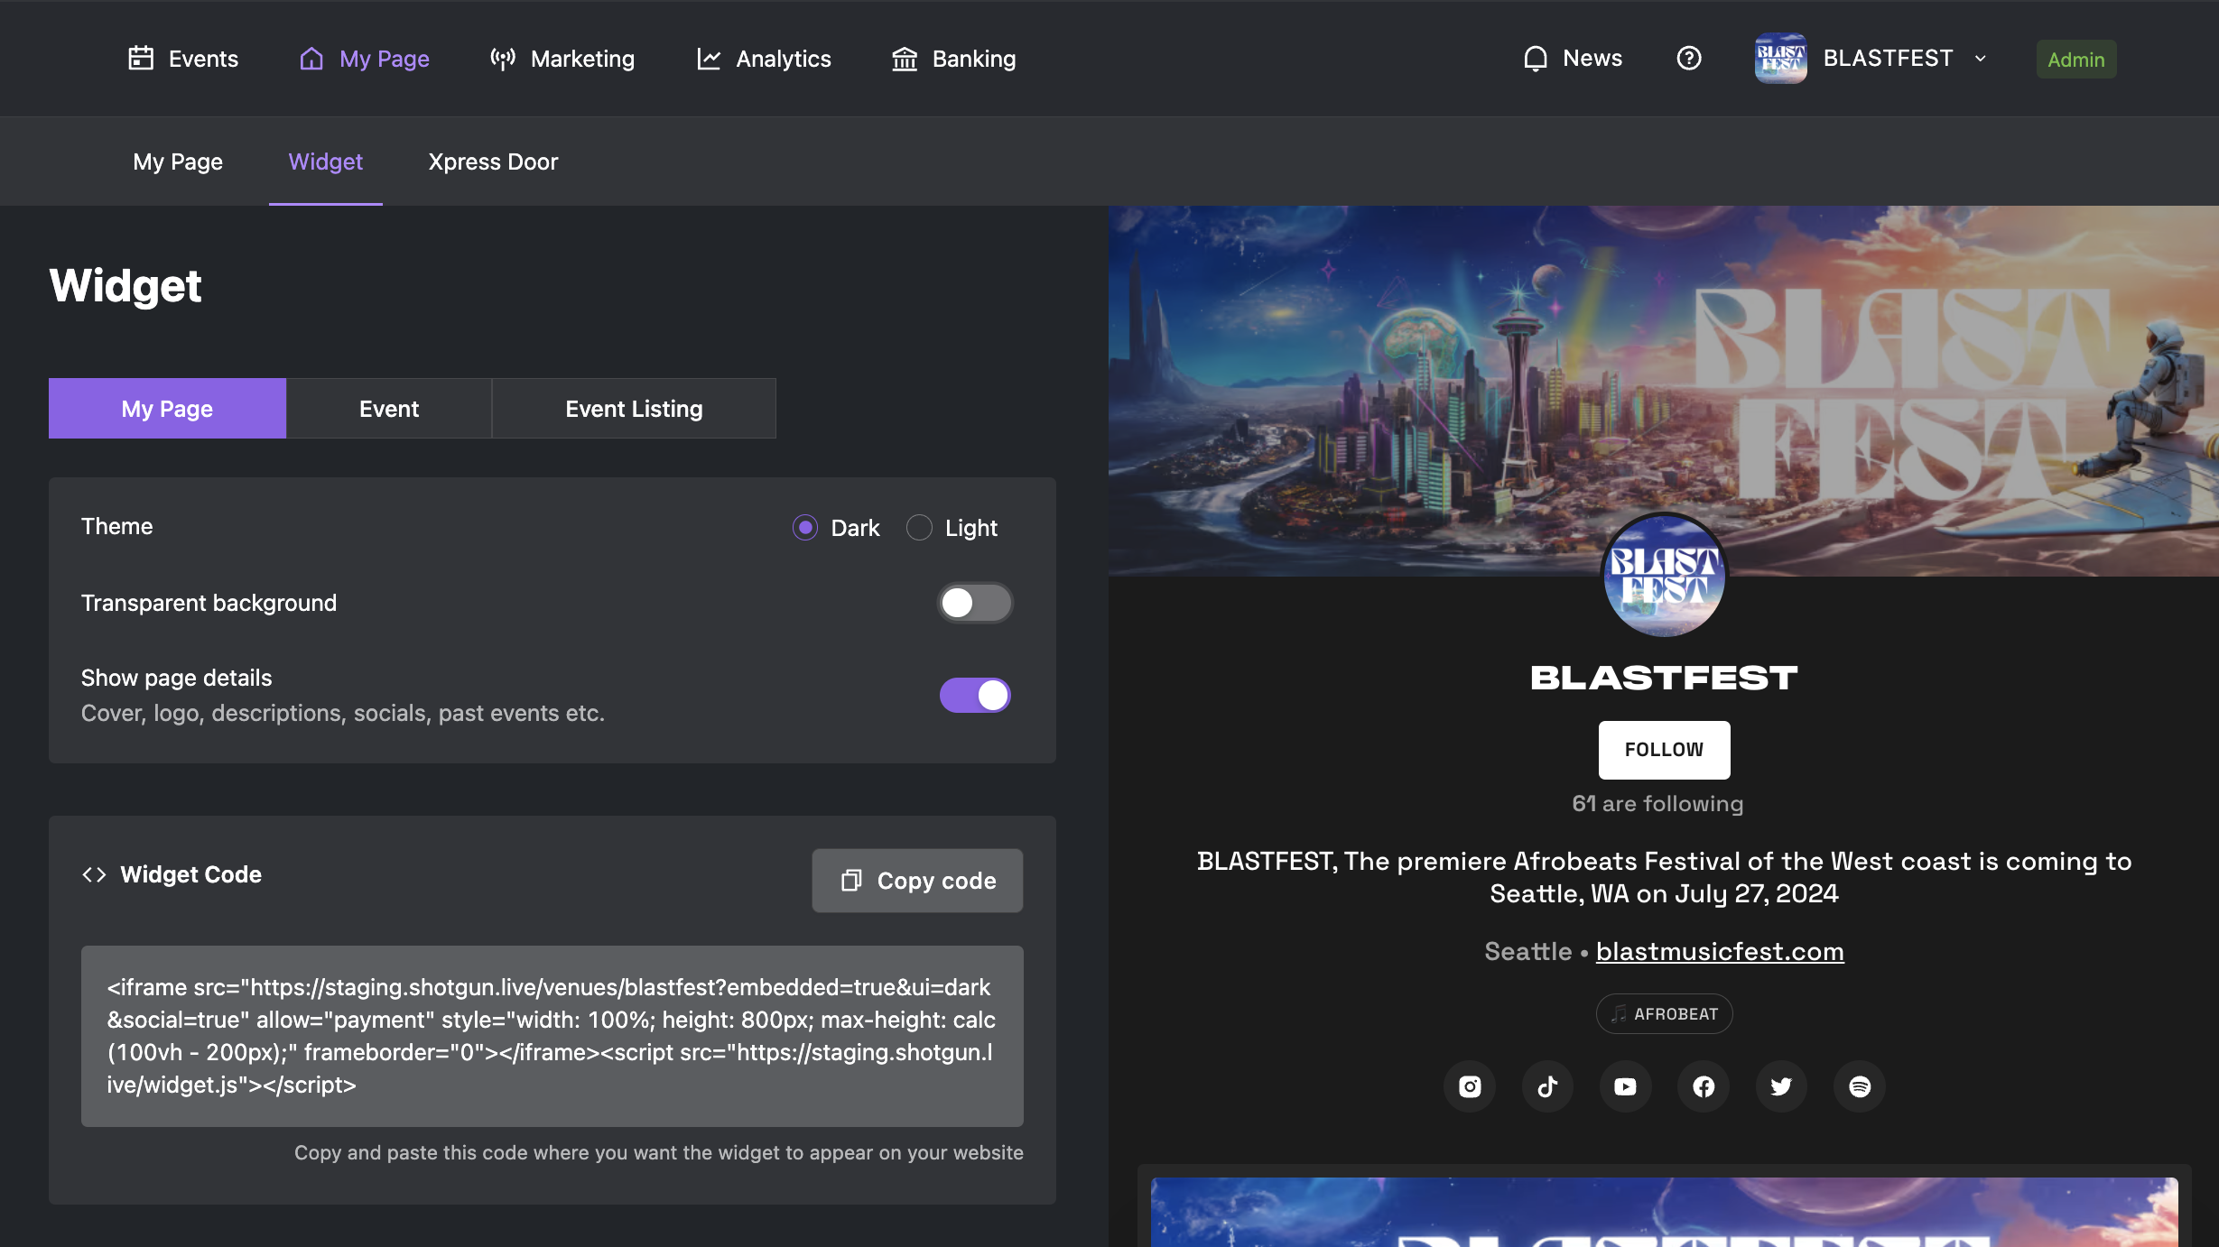Click the 'Cover, logo, descriptions' description text
2219x1247 pixels.
click(343, 714)
